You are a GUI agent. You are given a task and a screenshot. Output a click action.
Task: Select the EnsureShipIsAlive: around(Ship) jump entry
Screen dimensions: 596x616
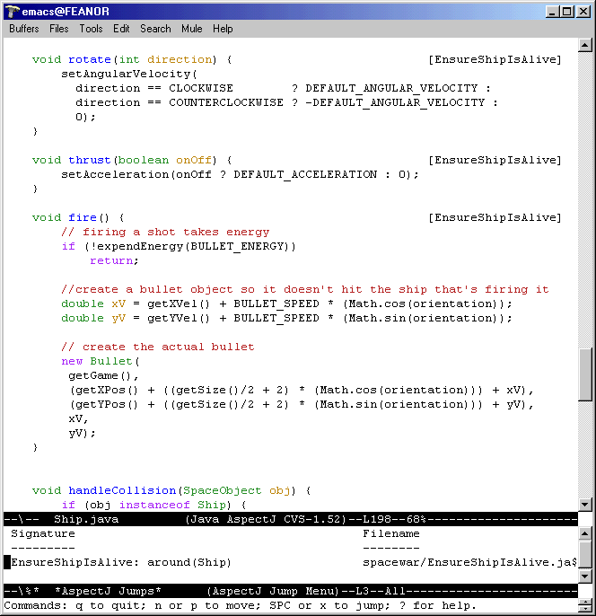[x=121, y=563]
